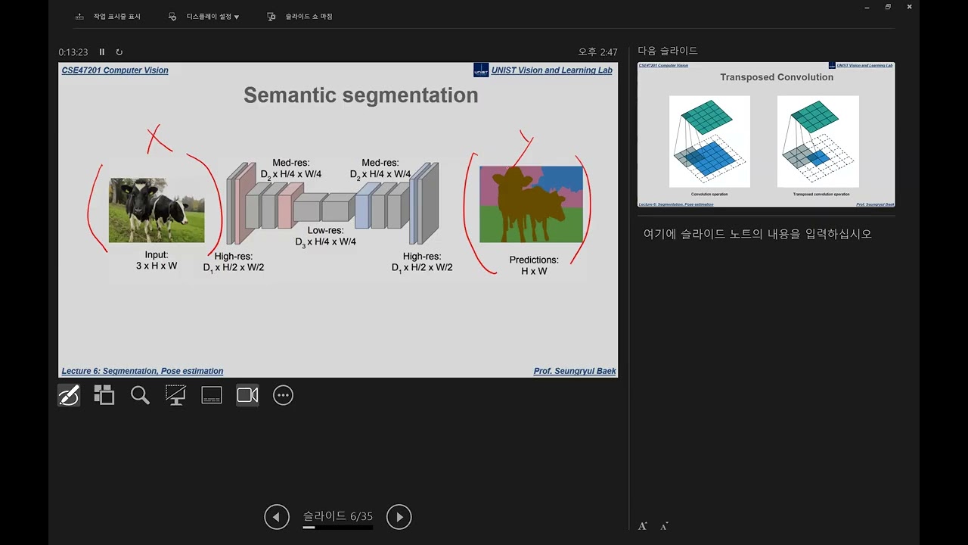Open the see all slides grid view
This screenshot has width=968, height=545.
[x=104, y=395]
